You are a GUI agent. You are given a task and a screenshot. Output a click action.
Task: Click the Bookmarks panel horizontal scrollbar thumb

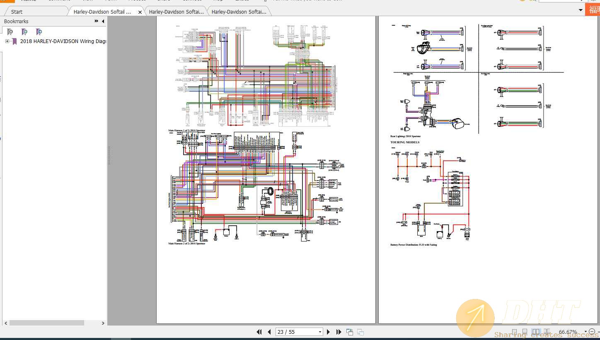click(46, 323)
